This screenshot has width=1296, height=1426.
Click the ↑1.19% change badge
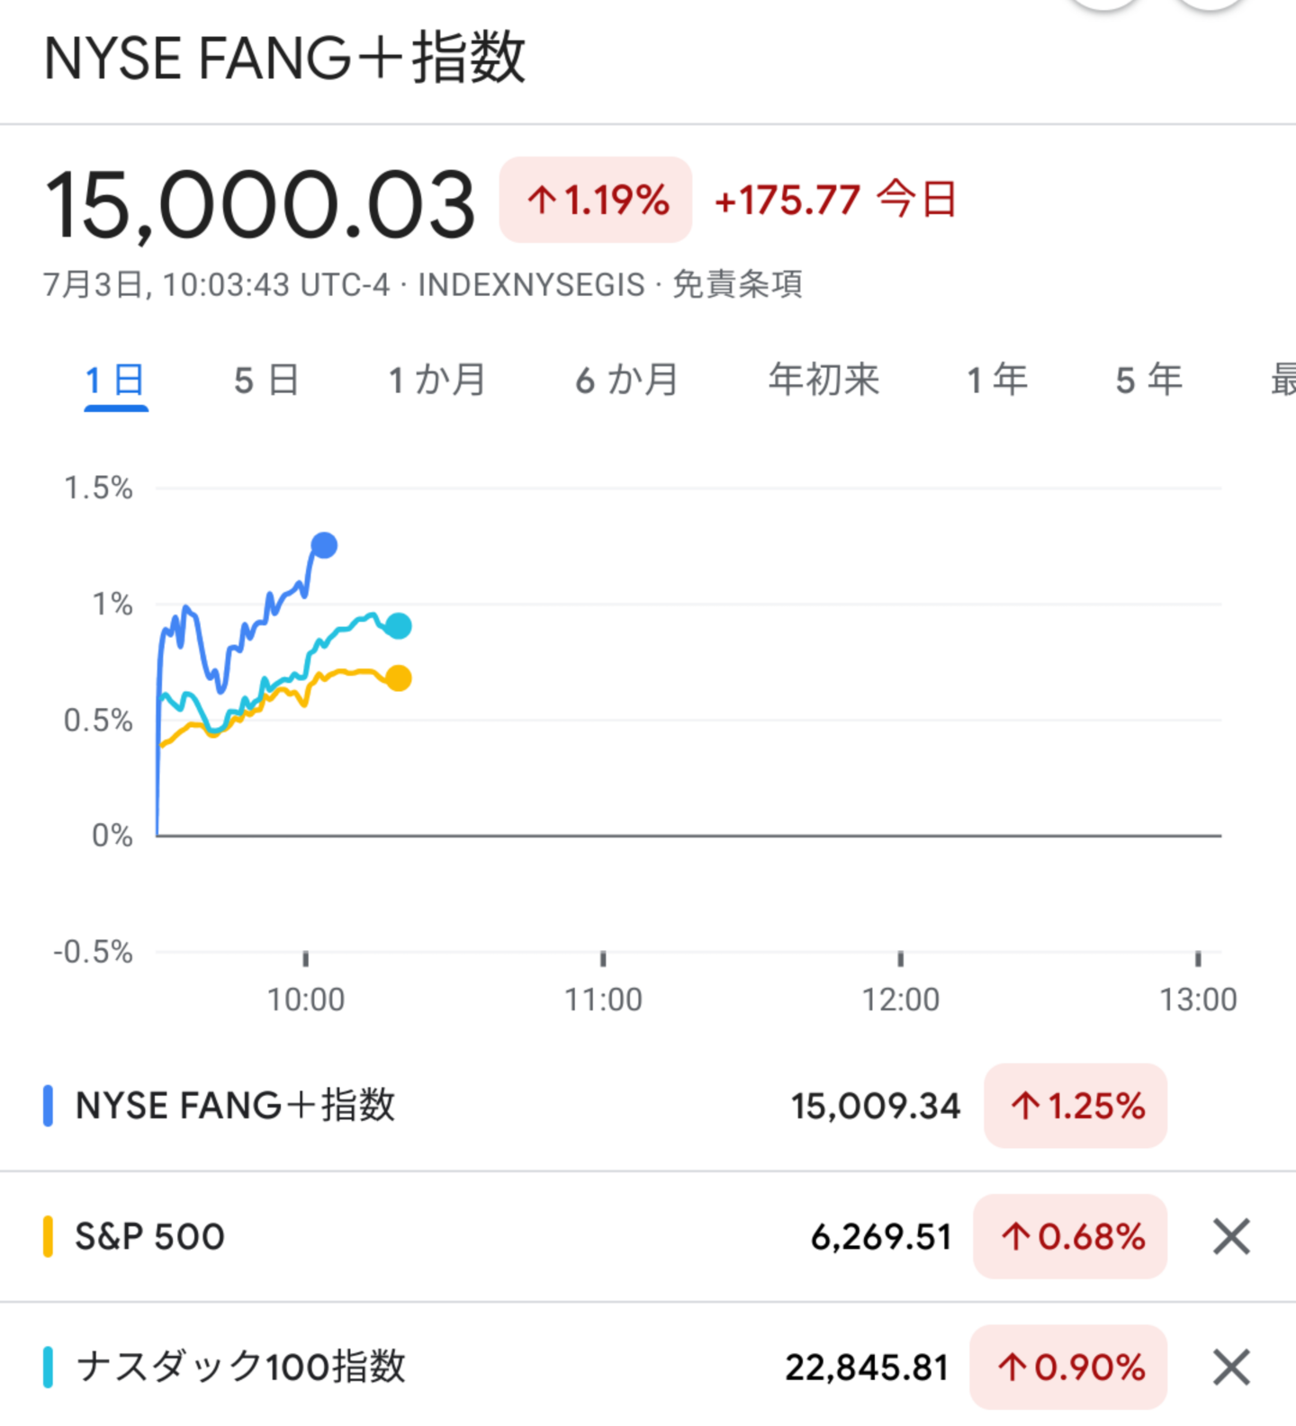[596, 200]
